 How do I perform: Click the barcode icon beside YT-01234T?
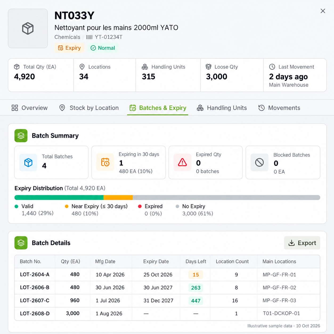point(89,37)
